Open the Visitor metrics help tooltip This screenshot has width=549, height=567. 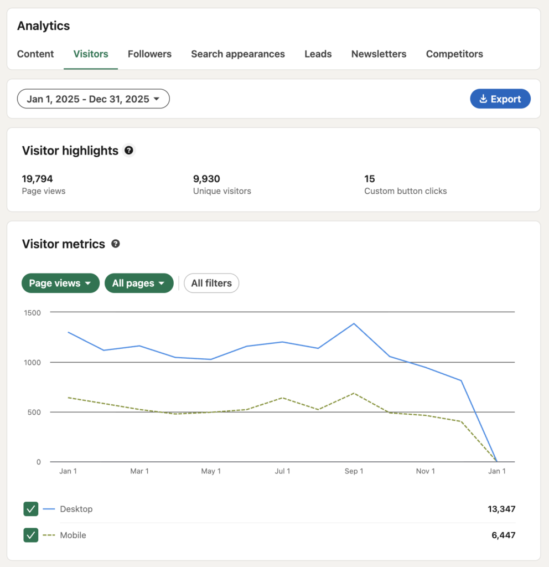[x=115, y=244]
